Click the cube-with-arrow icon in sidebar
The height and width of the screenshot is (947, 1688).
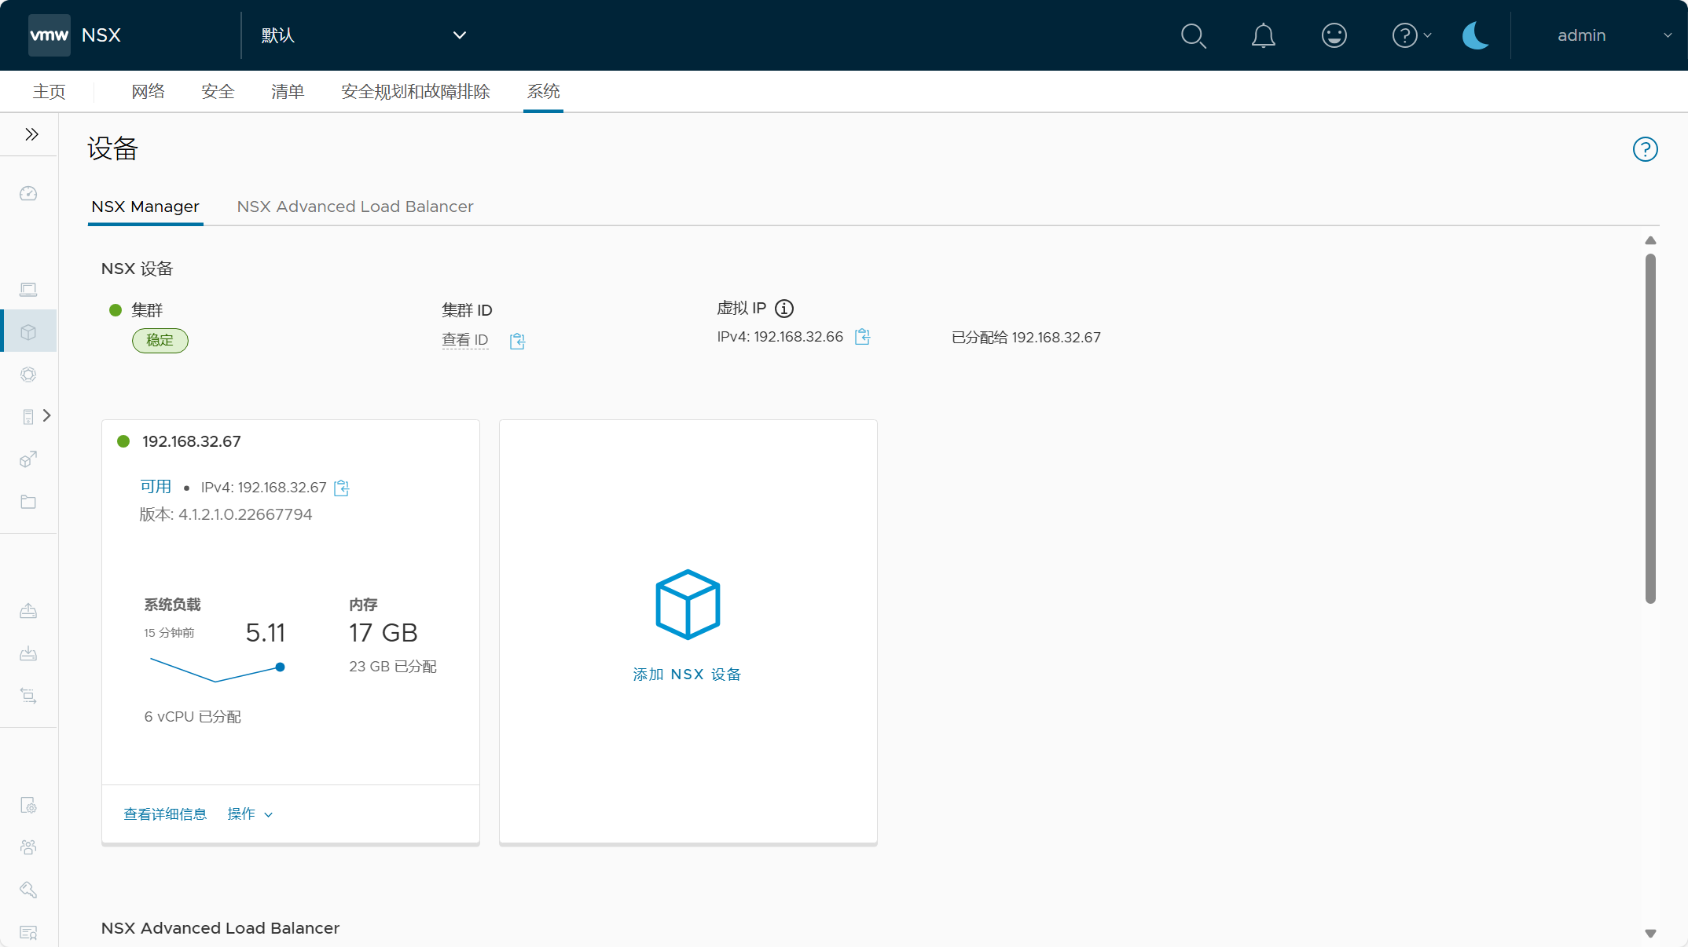[x=28, y=459]
